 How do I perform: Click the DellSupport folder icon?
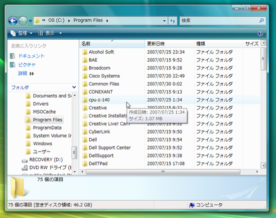coord(85,155)
